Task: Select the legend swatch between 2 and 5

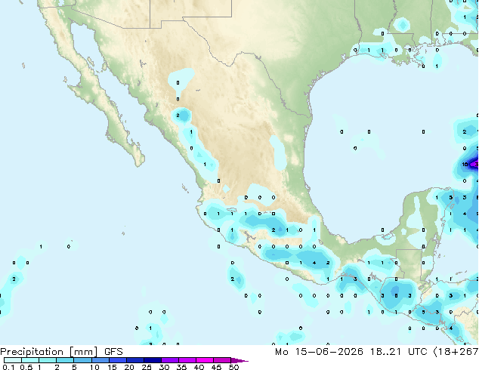Action: pos(65,360)
